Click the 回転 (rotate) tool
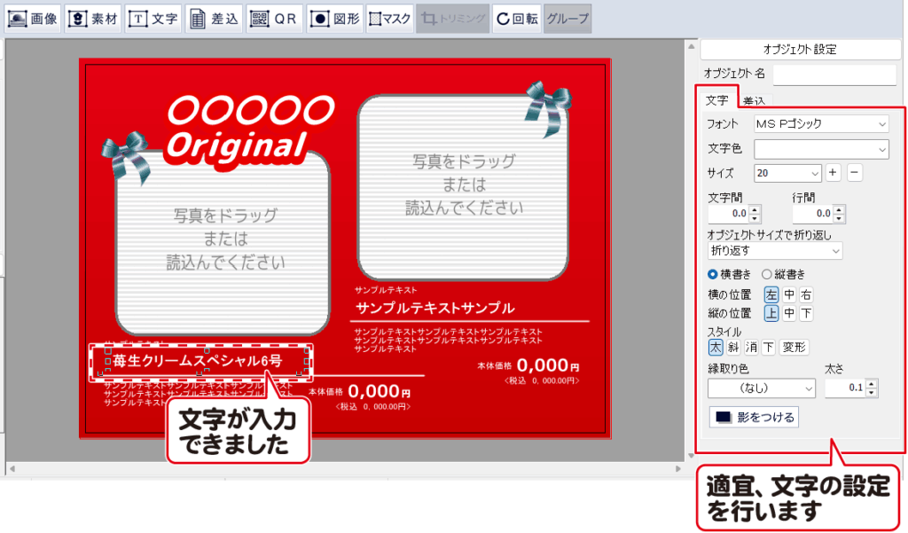The height and width of the screenshot is (533, 908). point(516,19)
